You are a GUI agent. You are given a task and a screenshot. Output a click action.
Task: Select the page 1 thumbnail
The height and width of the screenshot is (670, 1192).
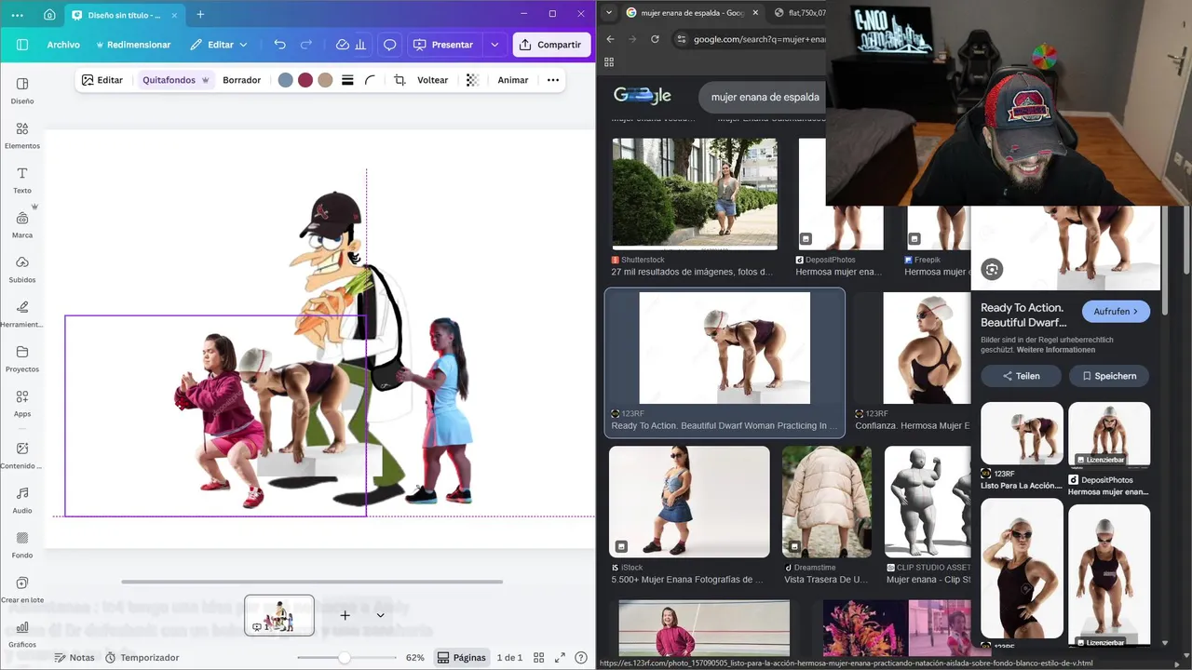coord(279,615)
